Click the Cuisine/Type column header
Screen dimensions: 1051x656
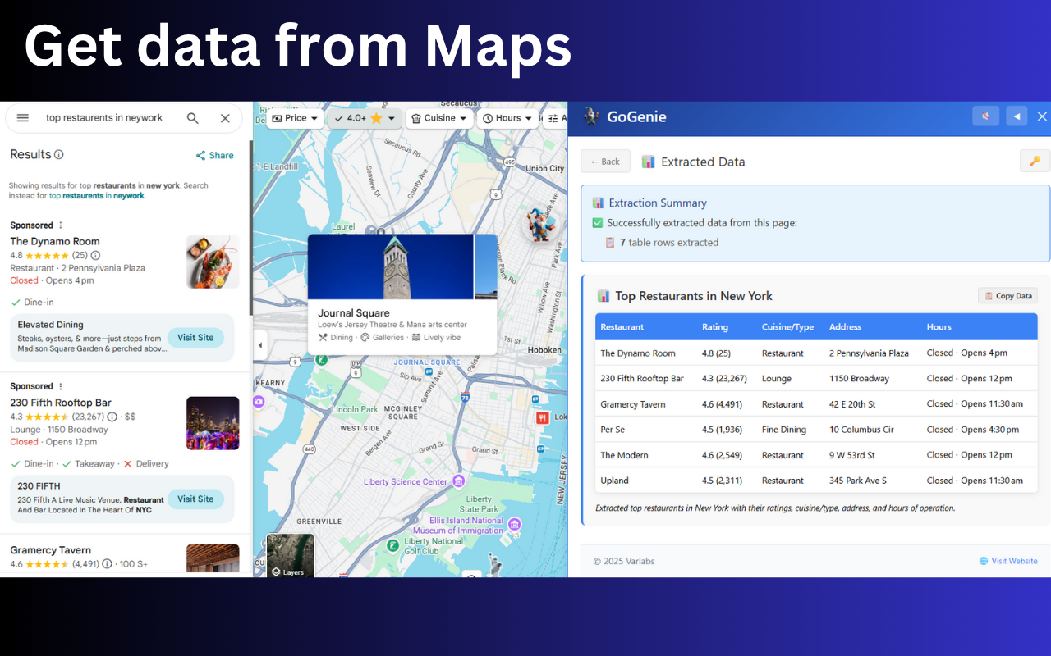point(787,327)
